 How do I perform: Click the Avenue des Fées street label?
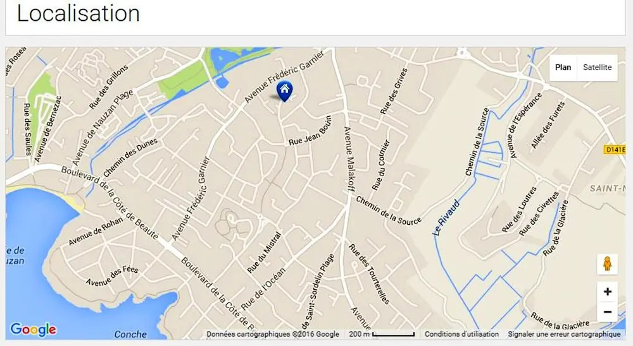click(112, 276)
